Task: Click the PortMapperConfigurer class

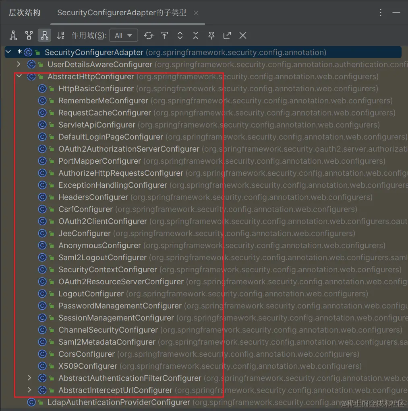Action: [x=99, y=161]
